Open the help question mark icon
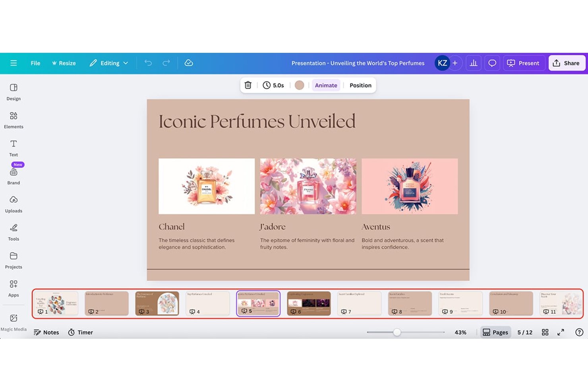 click(579, 332)
